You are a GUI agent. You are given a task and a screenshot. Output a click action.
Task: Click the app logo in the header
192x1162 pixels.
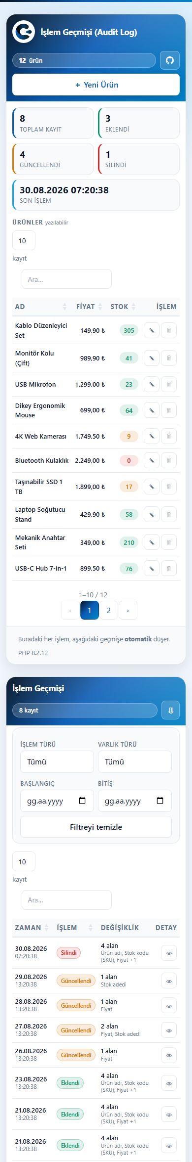pos(24,32)
